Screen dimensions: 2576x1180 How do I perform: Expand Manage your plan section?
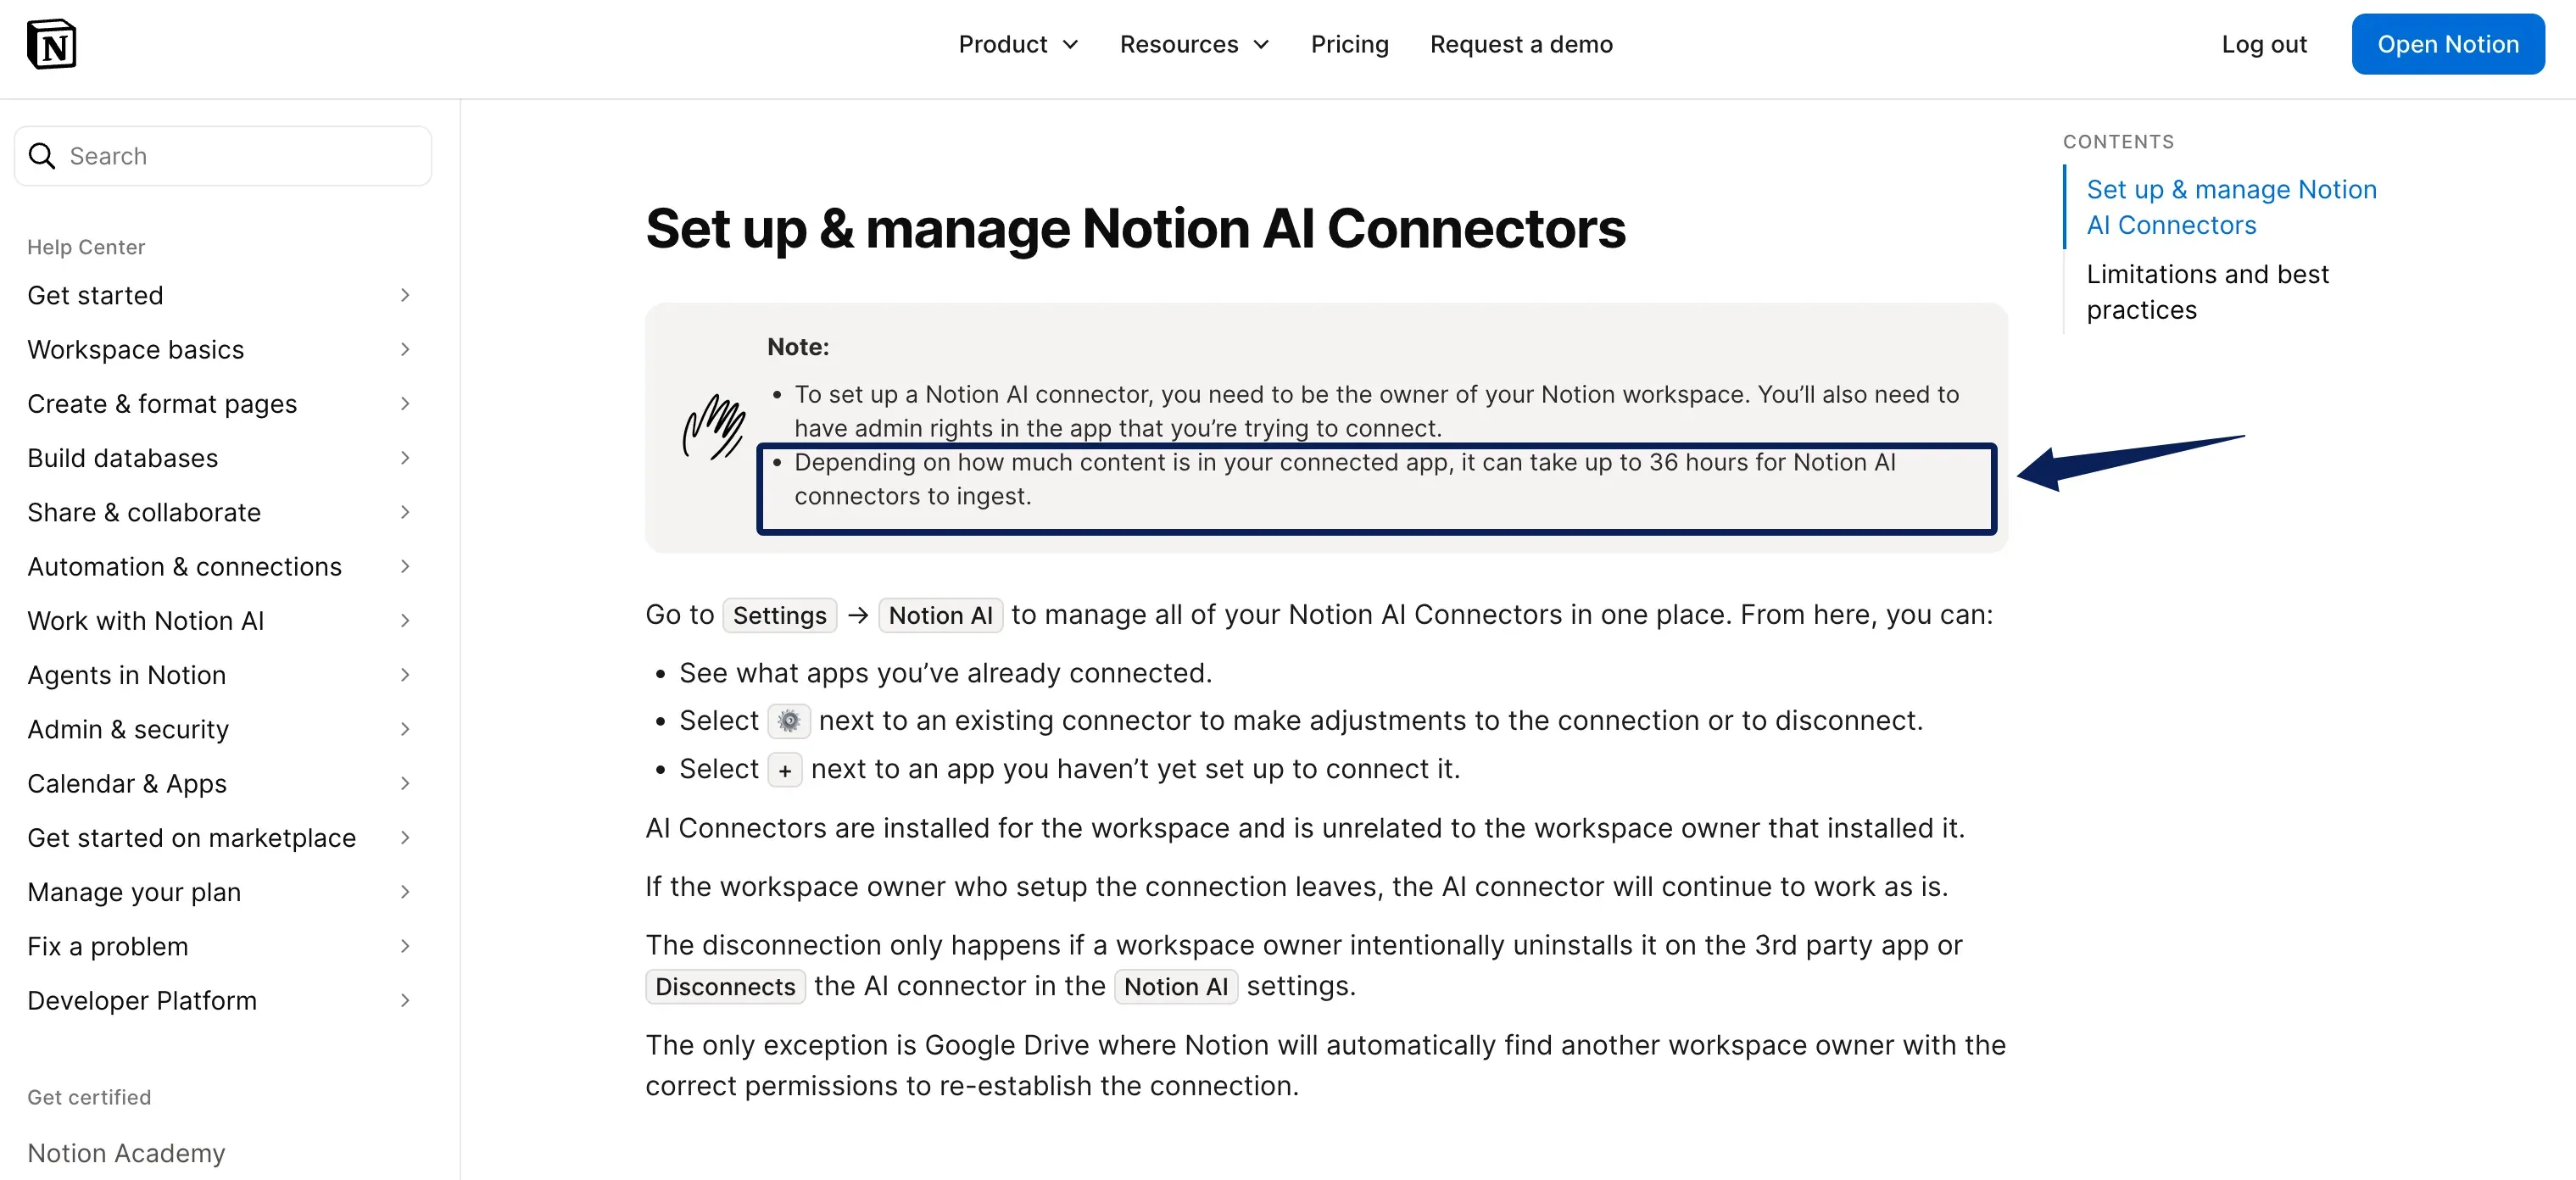click(x=220, y=892)
